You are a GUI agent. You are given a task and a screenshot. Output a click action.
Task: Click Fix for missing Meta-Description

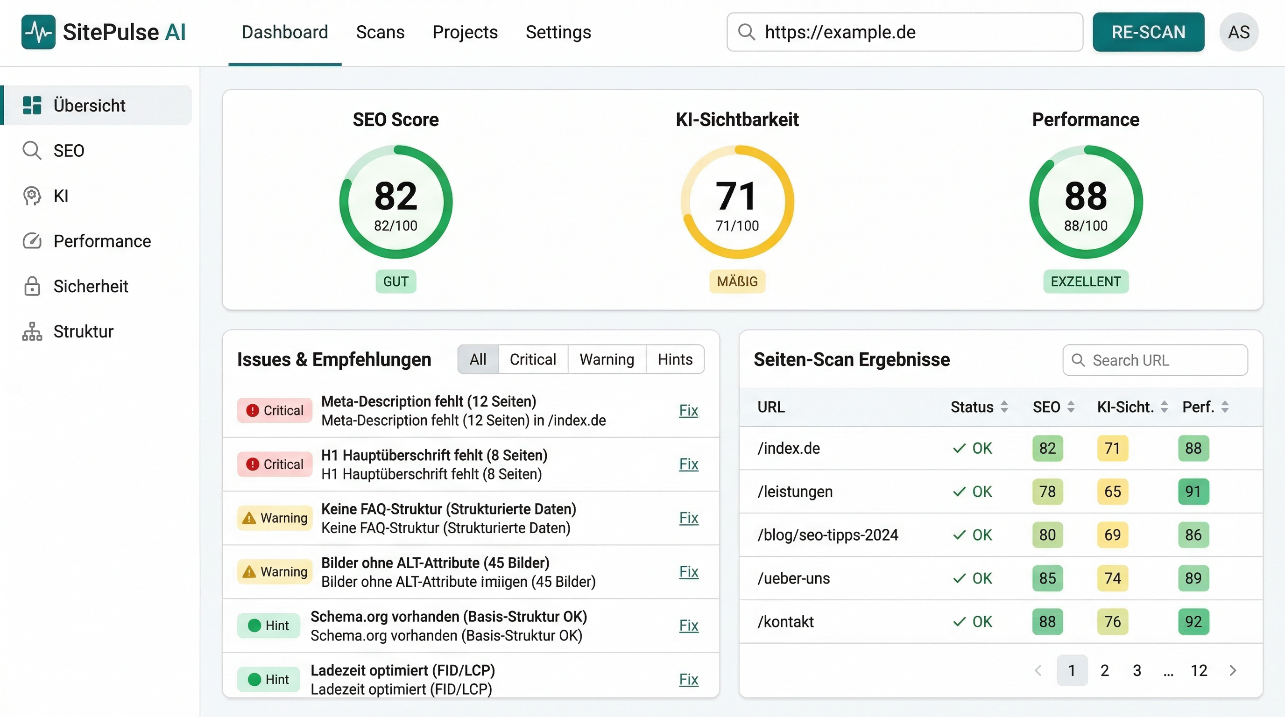pyautogui.click(x=688, y=410)
